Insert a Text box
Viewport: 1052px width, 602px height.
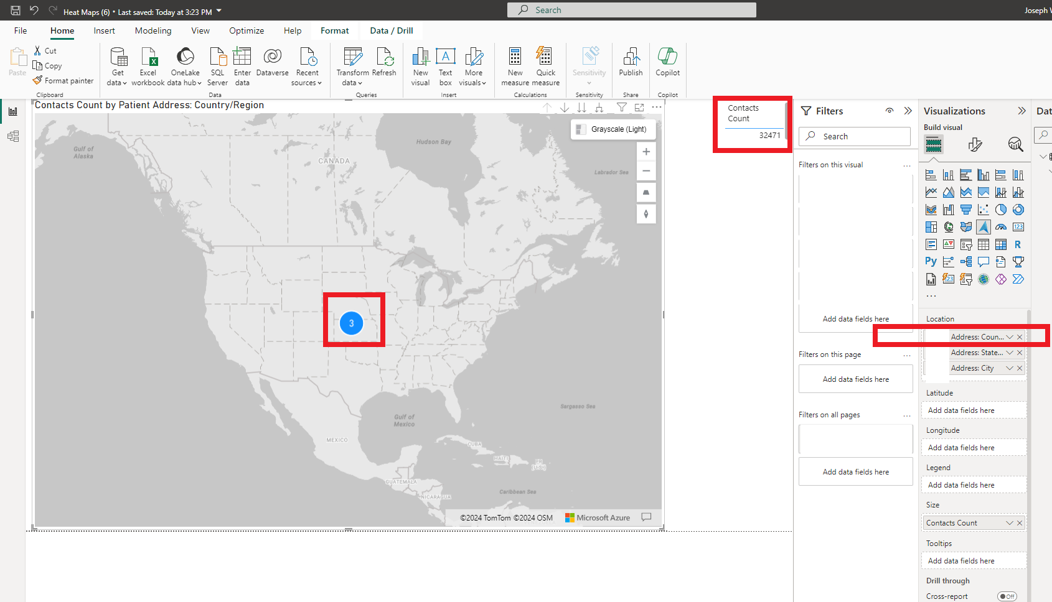(x=446, y=67)
